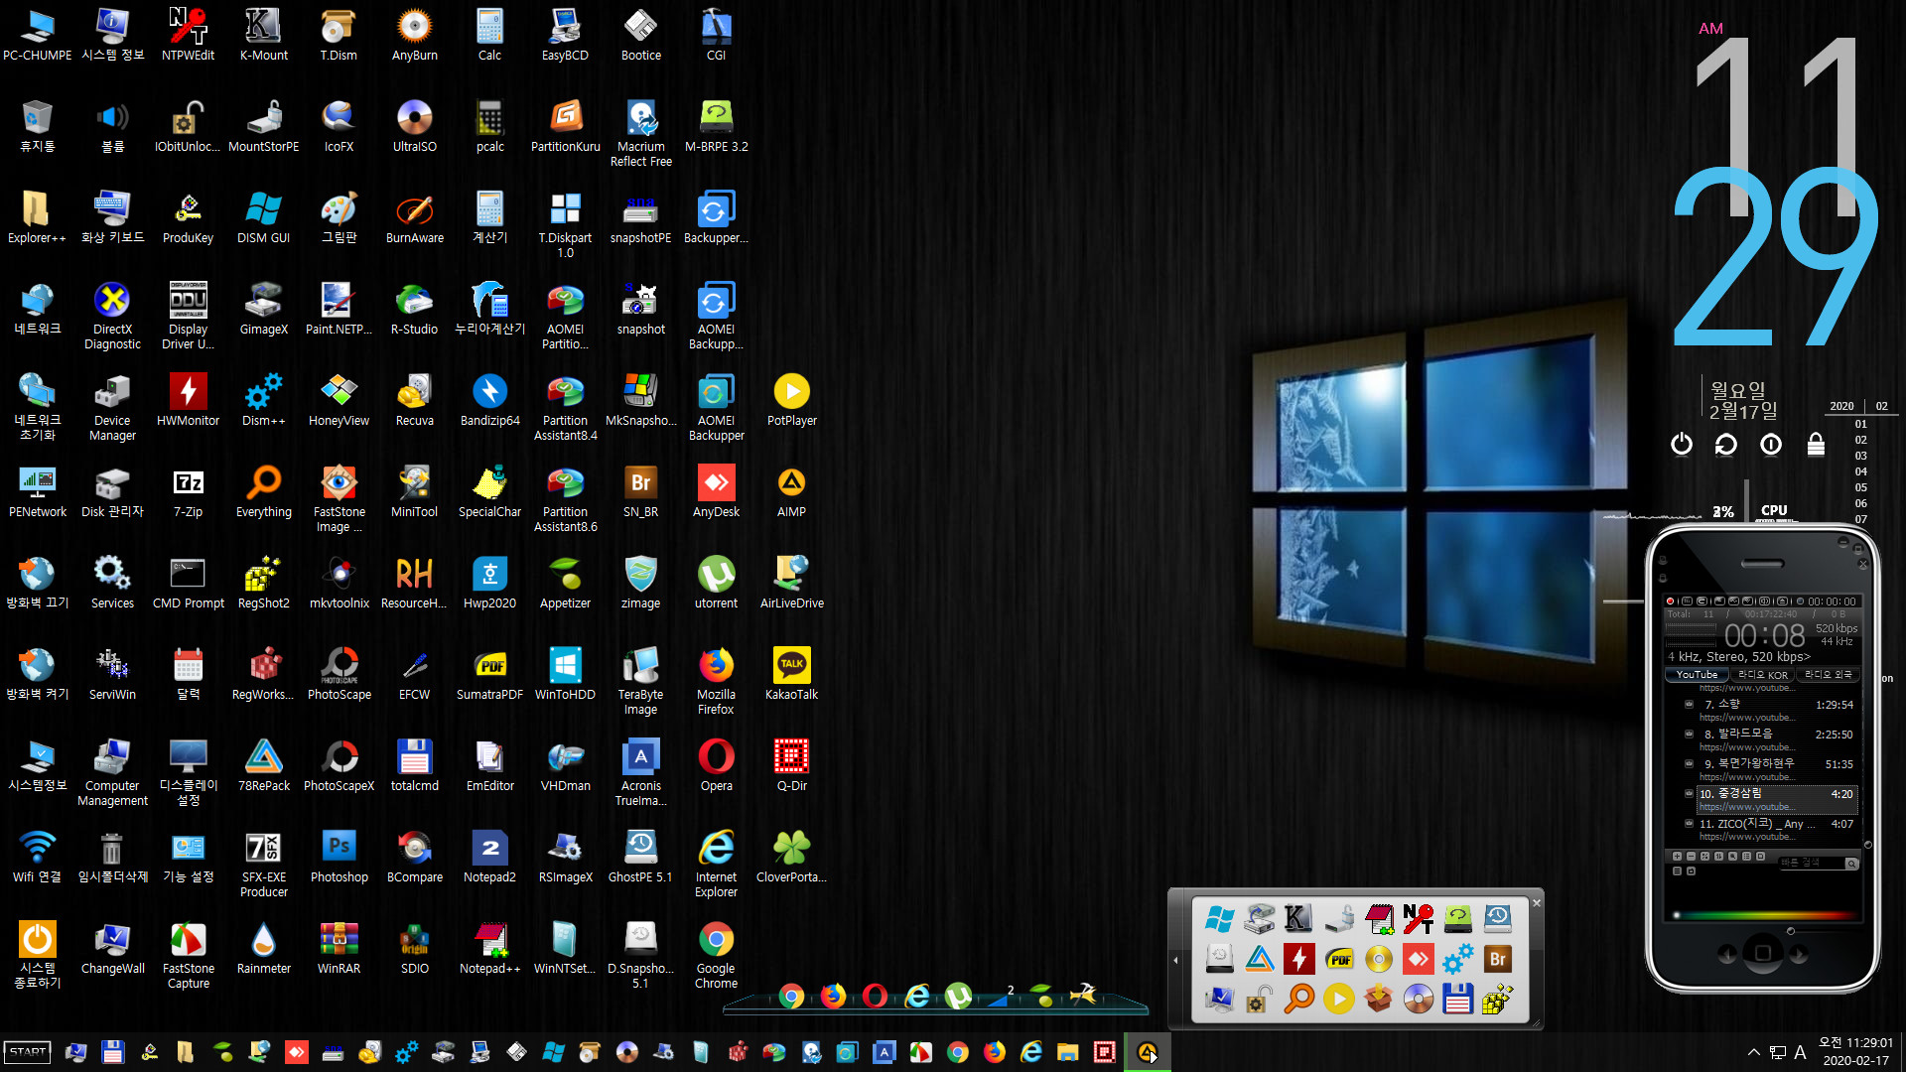Screen dimensions: 1906x1072
Task: Launch RegShot2 desktop shortcut
Action: (263, 583)
